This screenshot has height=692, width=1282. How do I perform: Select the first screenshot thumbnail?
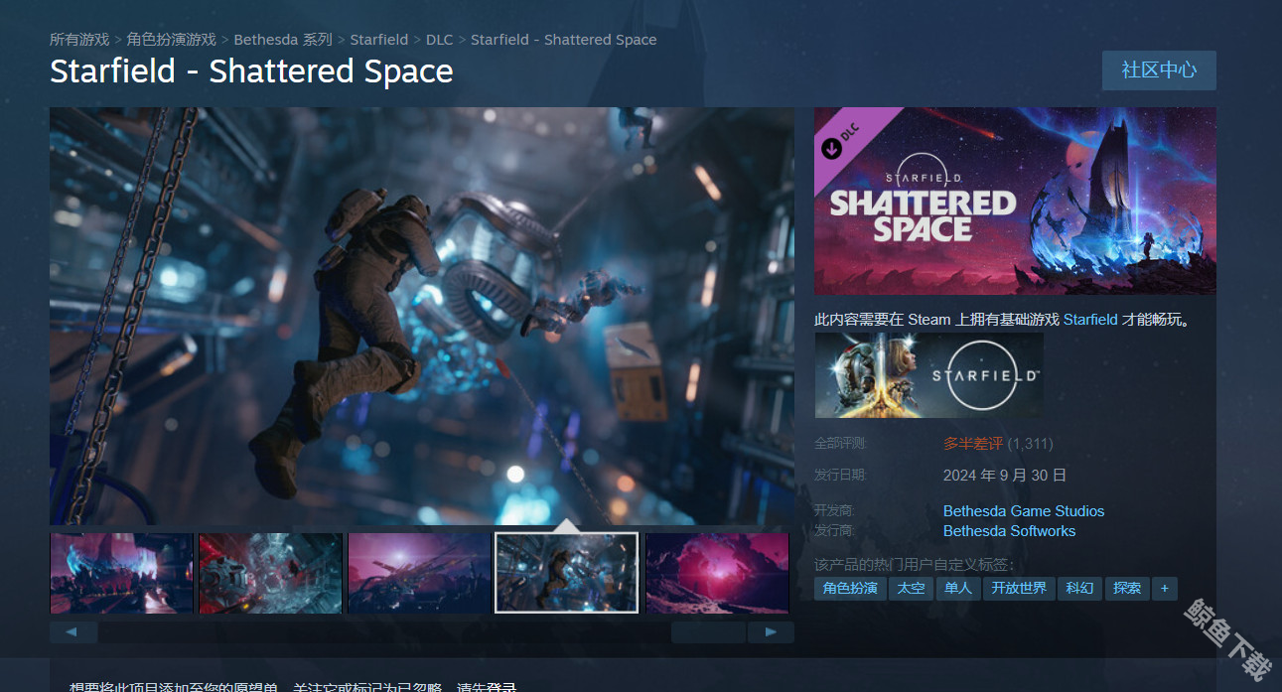[121, 573]
